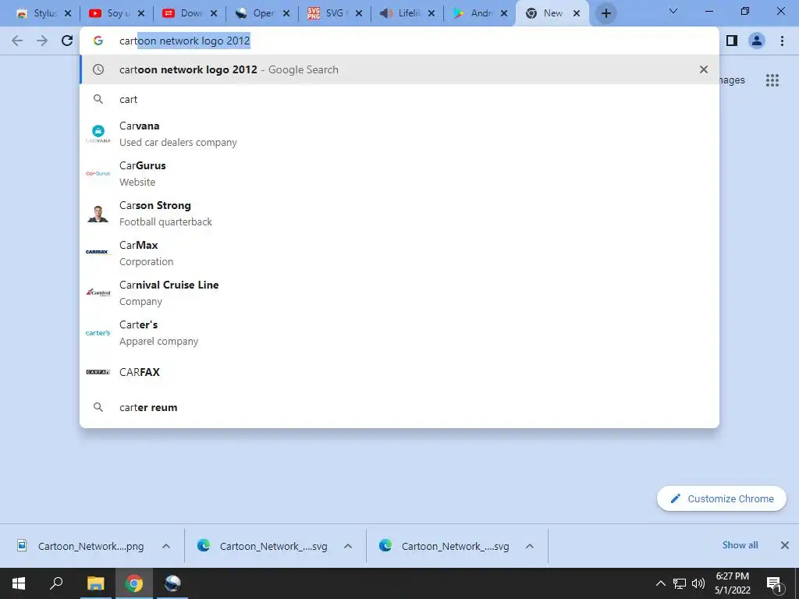Open Windows taskbar search
Screen dimensions: 799x599
(56, 583)
